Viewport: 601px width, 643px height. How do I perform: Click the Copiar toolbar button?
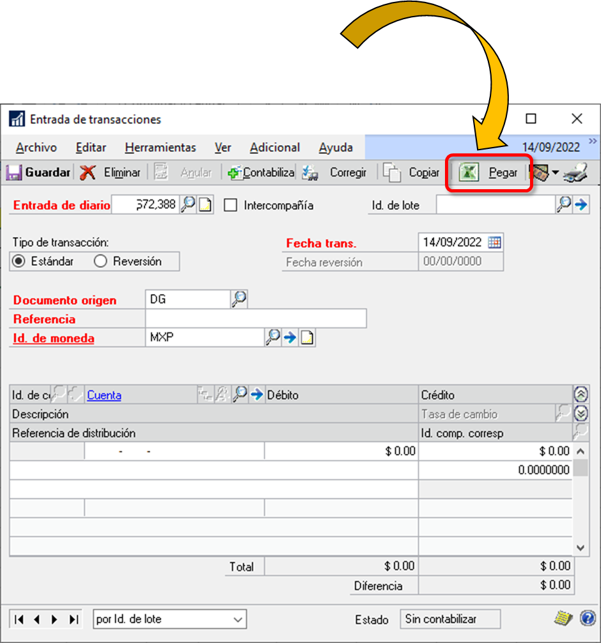pos(411,173)
